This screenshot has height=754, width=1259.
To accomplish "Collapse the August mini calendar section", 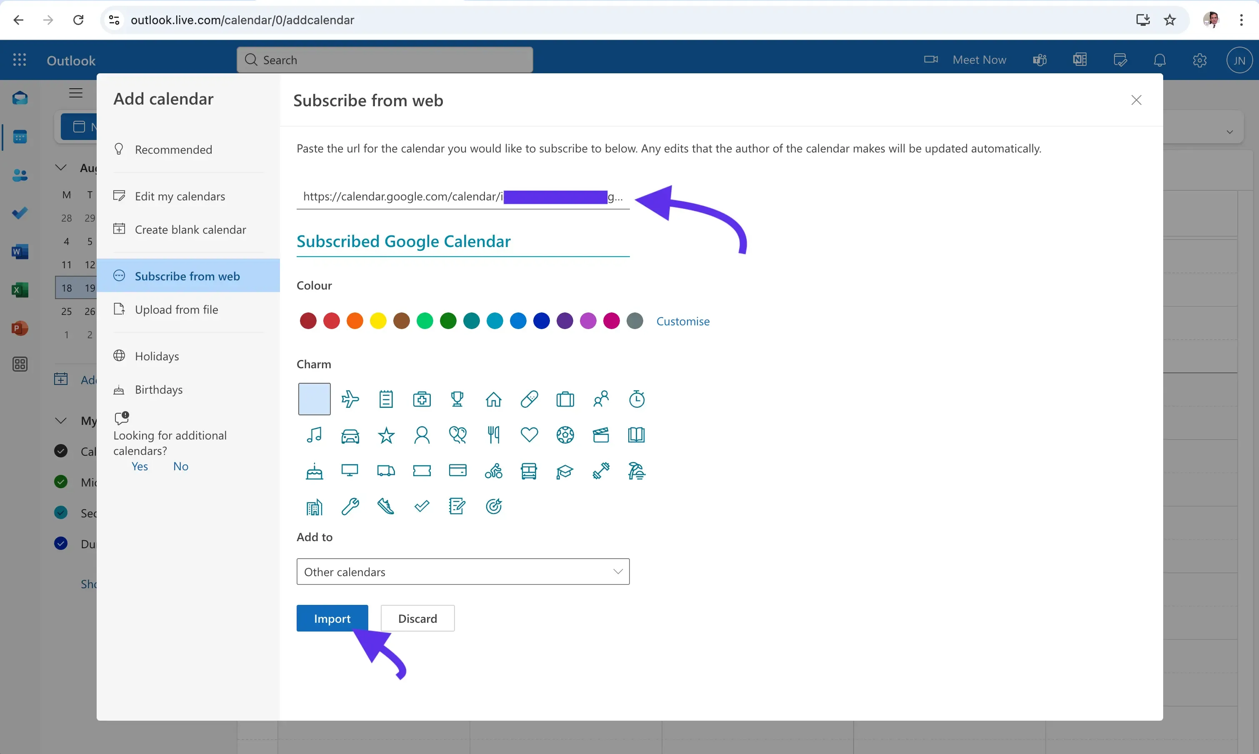I will pyautogui.click(x=60, y=167).
